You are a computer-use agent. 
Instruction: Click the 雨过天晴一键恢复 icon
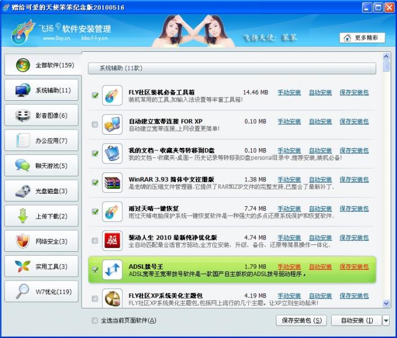click(x=112, y=212)
